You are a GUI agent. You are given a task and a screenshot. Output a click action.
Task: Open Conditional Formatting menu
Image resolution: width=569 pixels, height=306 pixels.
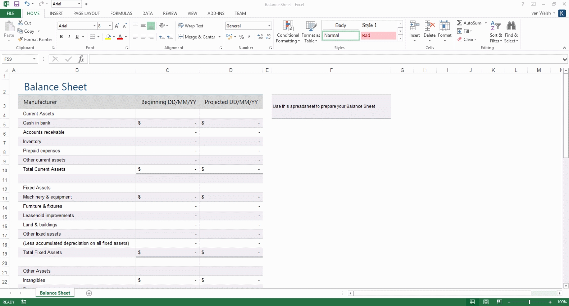pos(288,32)
